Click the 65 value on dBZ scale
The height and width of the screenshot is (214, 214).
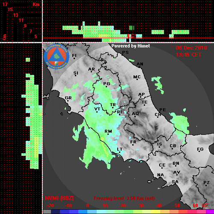pyautogui.click(x=204, y=205)
